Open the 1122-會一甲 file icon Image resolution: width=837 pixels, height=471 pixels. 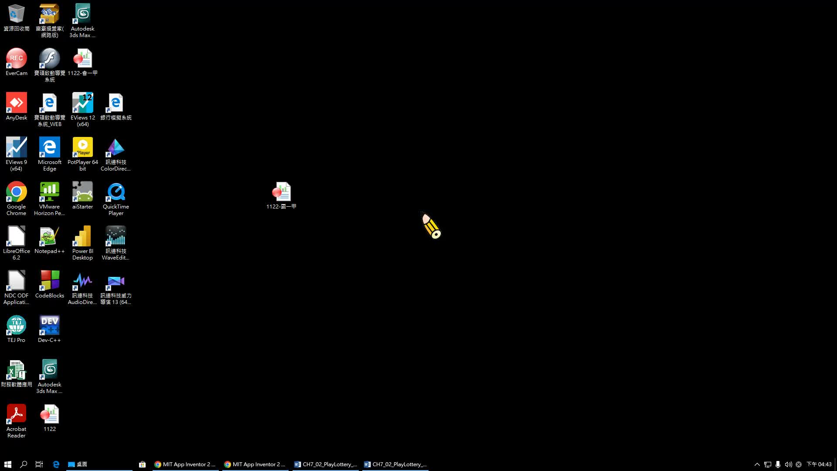[x=82, y=62]
